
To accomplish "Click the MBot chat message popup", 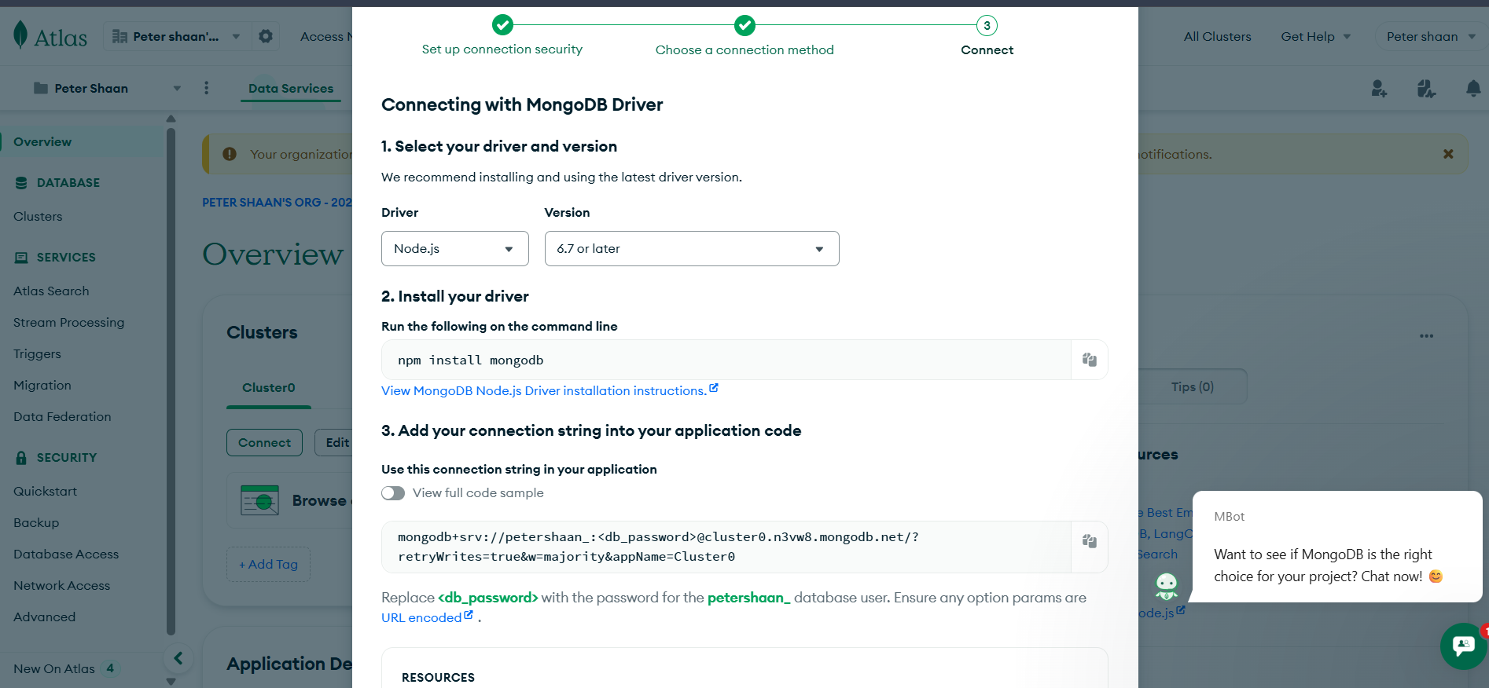I will coord(1336,547).
